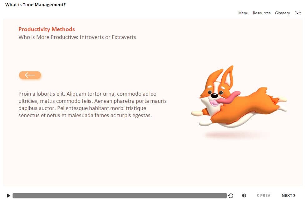Click the left chevron beside PREV
306x205 pixels.
pos(258,195)
